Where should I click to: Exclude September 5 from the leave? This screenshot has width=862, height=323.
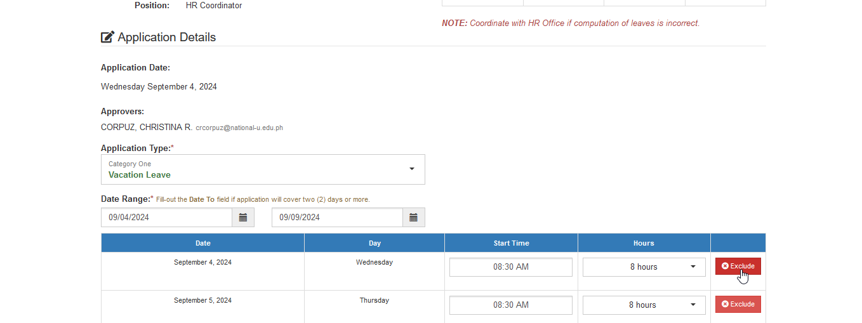click(738, 305)
